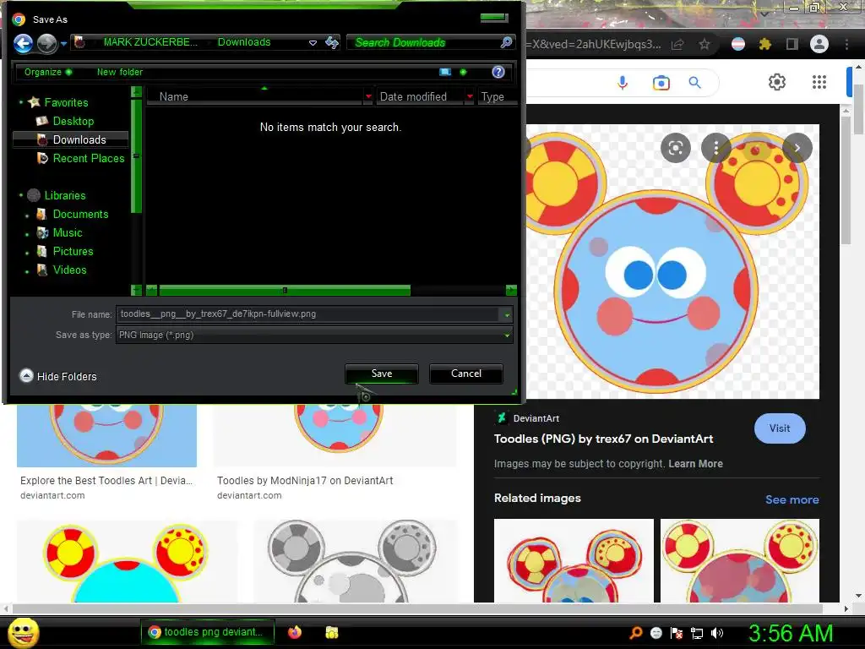Click the File name text field

(307, 314)
